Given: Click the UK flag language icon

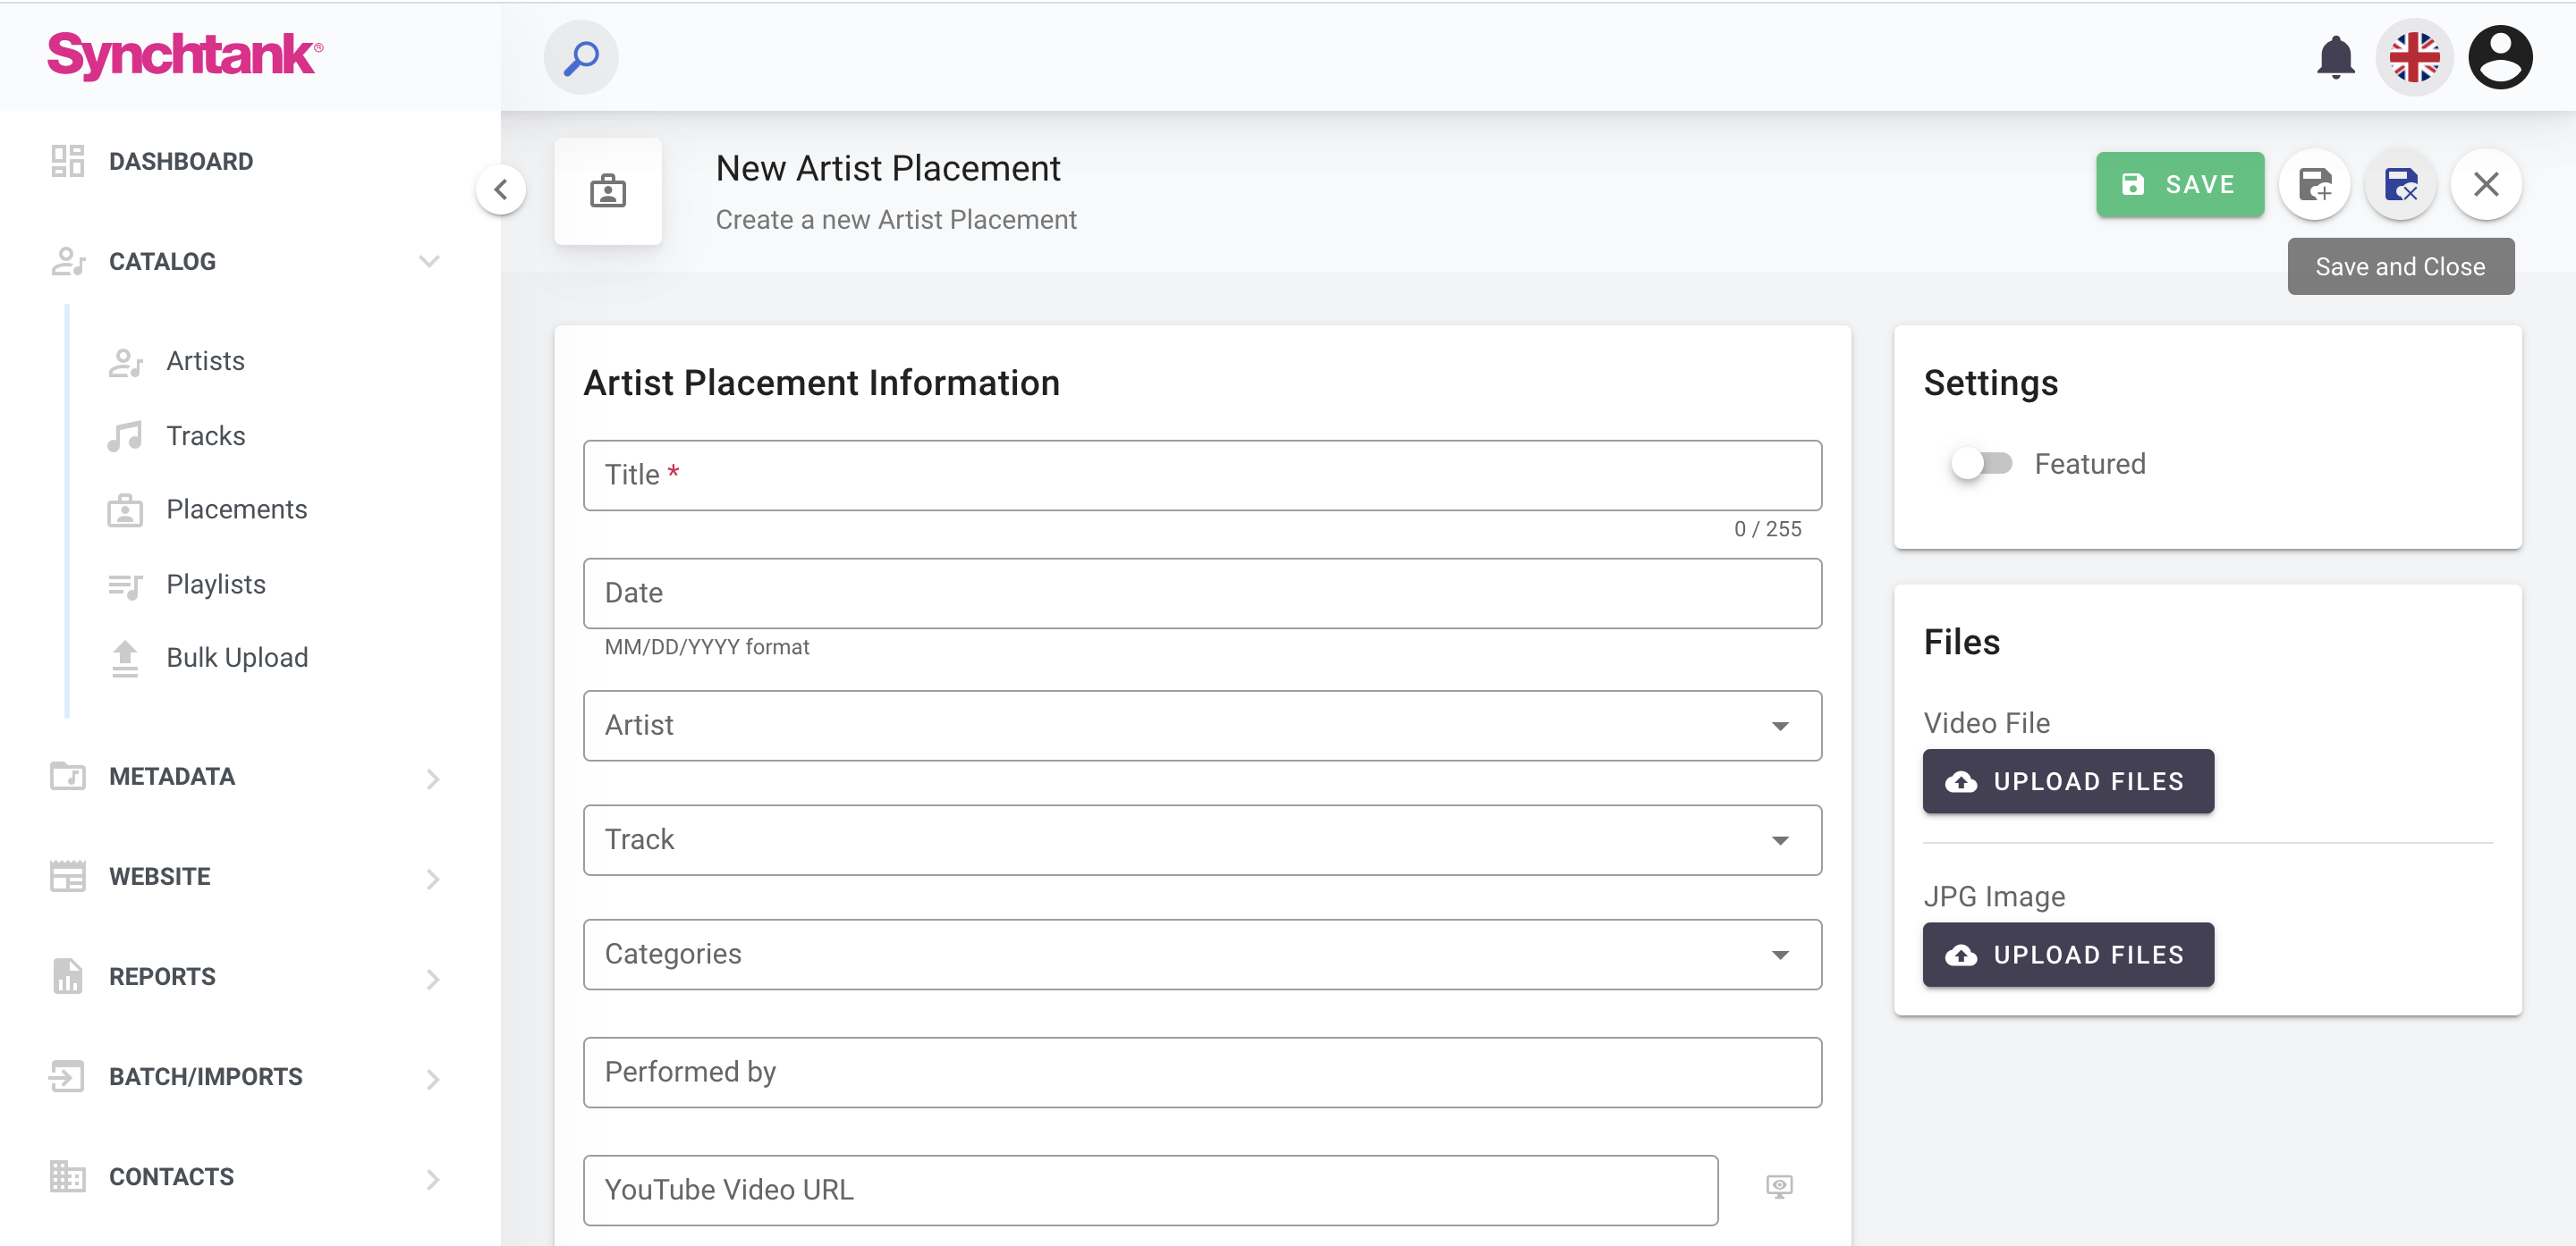Looking at the screenshot, I should pyautogui.click(x=2414, y=58).
